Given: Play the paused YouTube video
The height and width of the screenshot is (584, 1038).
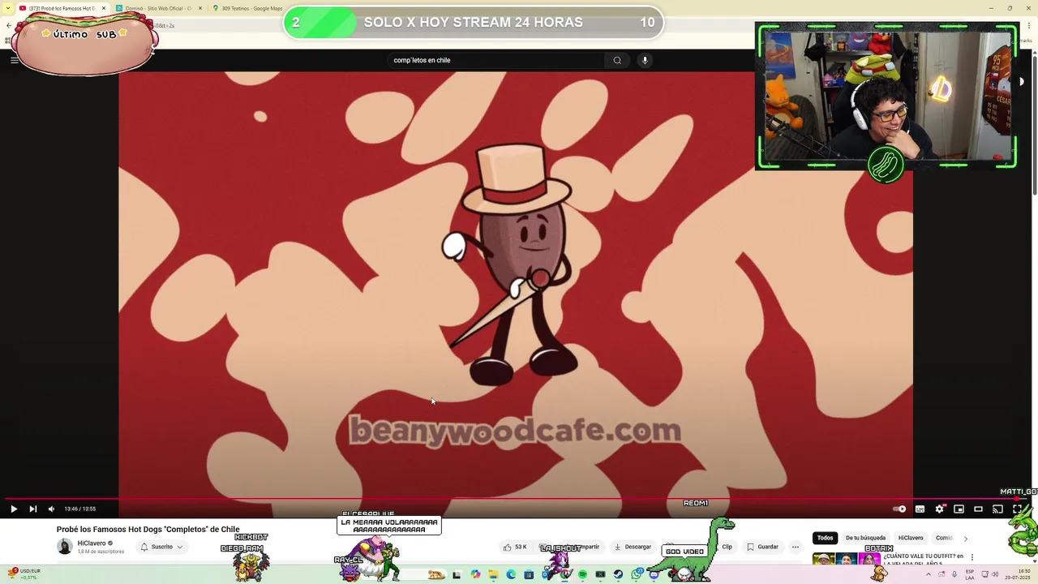Looking at the screenshot, I should (14, 509).
